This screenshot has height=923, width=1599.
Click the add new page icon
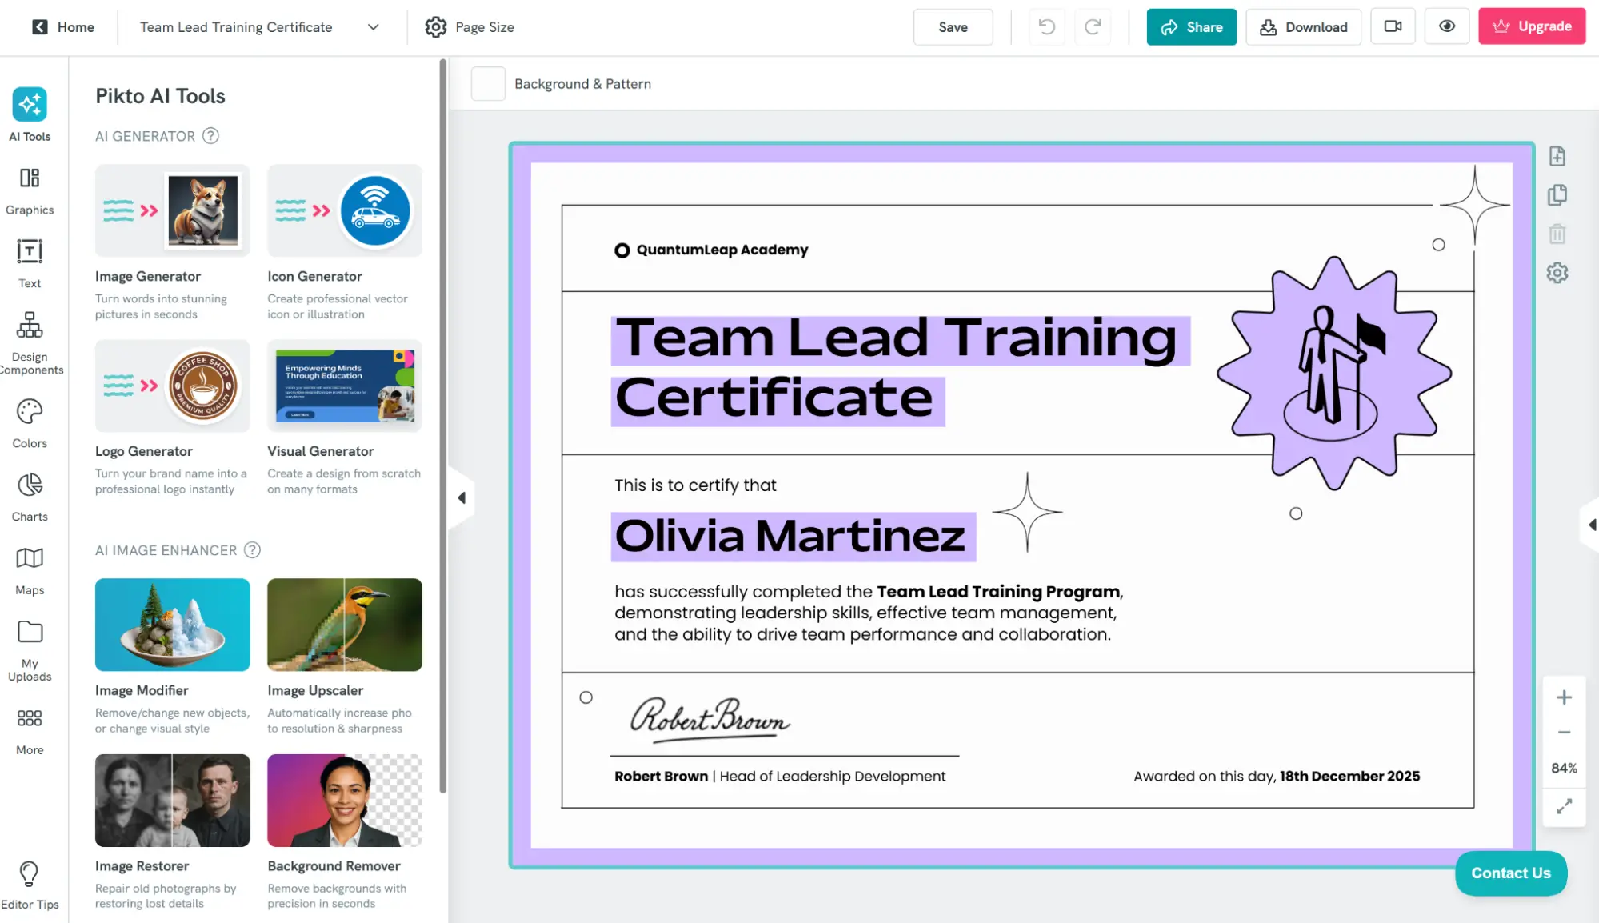[1557, 156]
